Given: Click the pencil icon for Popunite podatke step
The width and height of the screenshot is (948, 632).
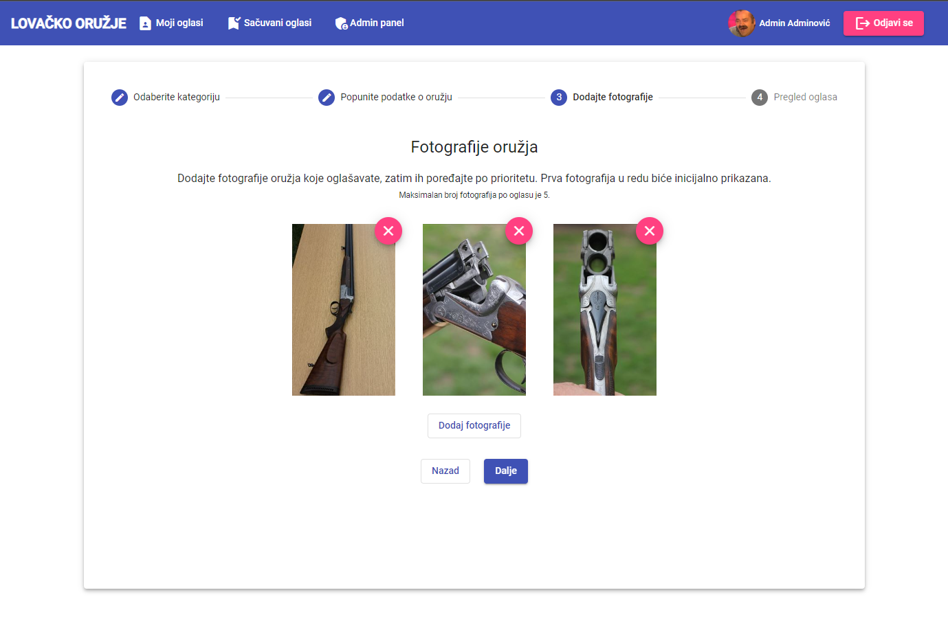Looking at the screenshot, I should pyautogui.click(x=325, y=97).
